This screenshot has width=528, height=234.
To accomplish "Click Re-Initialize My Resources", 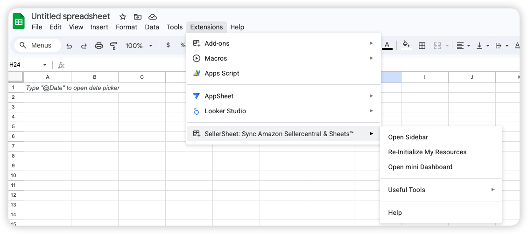I will (x=427, y=152).
